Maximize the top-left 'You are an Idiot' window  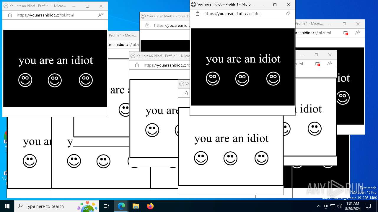pyautogui.click(x=87, y=6)
